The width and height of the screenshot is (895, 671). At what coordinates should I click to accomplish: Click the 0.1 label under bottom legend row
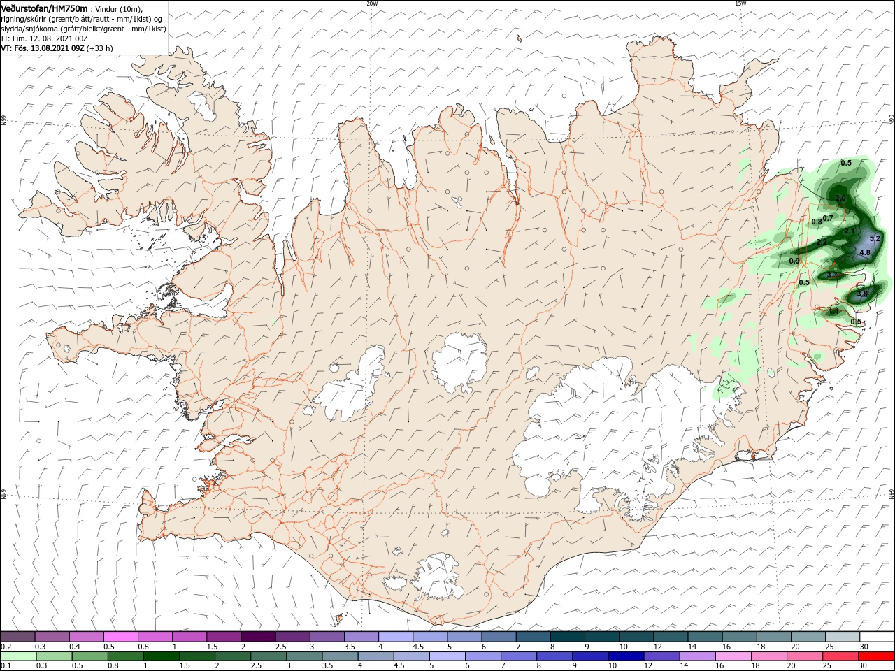coord(6,666)
